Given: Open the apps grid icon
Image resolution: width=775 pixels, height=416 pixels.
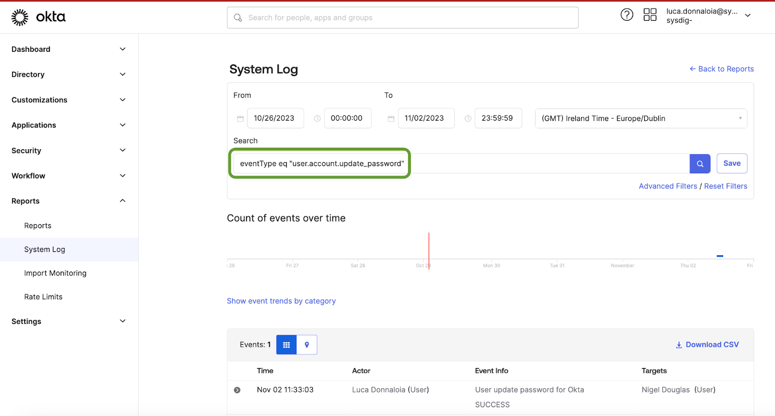Looking at the screenshot, I should [x=650, y=15].
